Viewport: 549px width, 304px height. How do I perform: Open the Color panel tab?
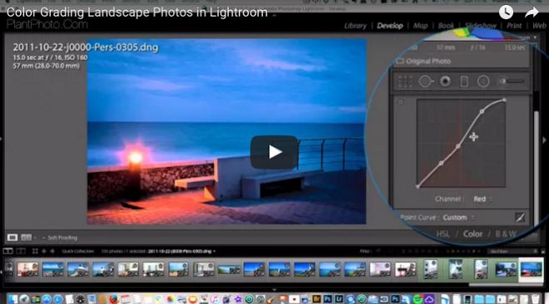click(472, 233)
